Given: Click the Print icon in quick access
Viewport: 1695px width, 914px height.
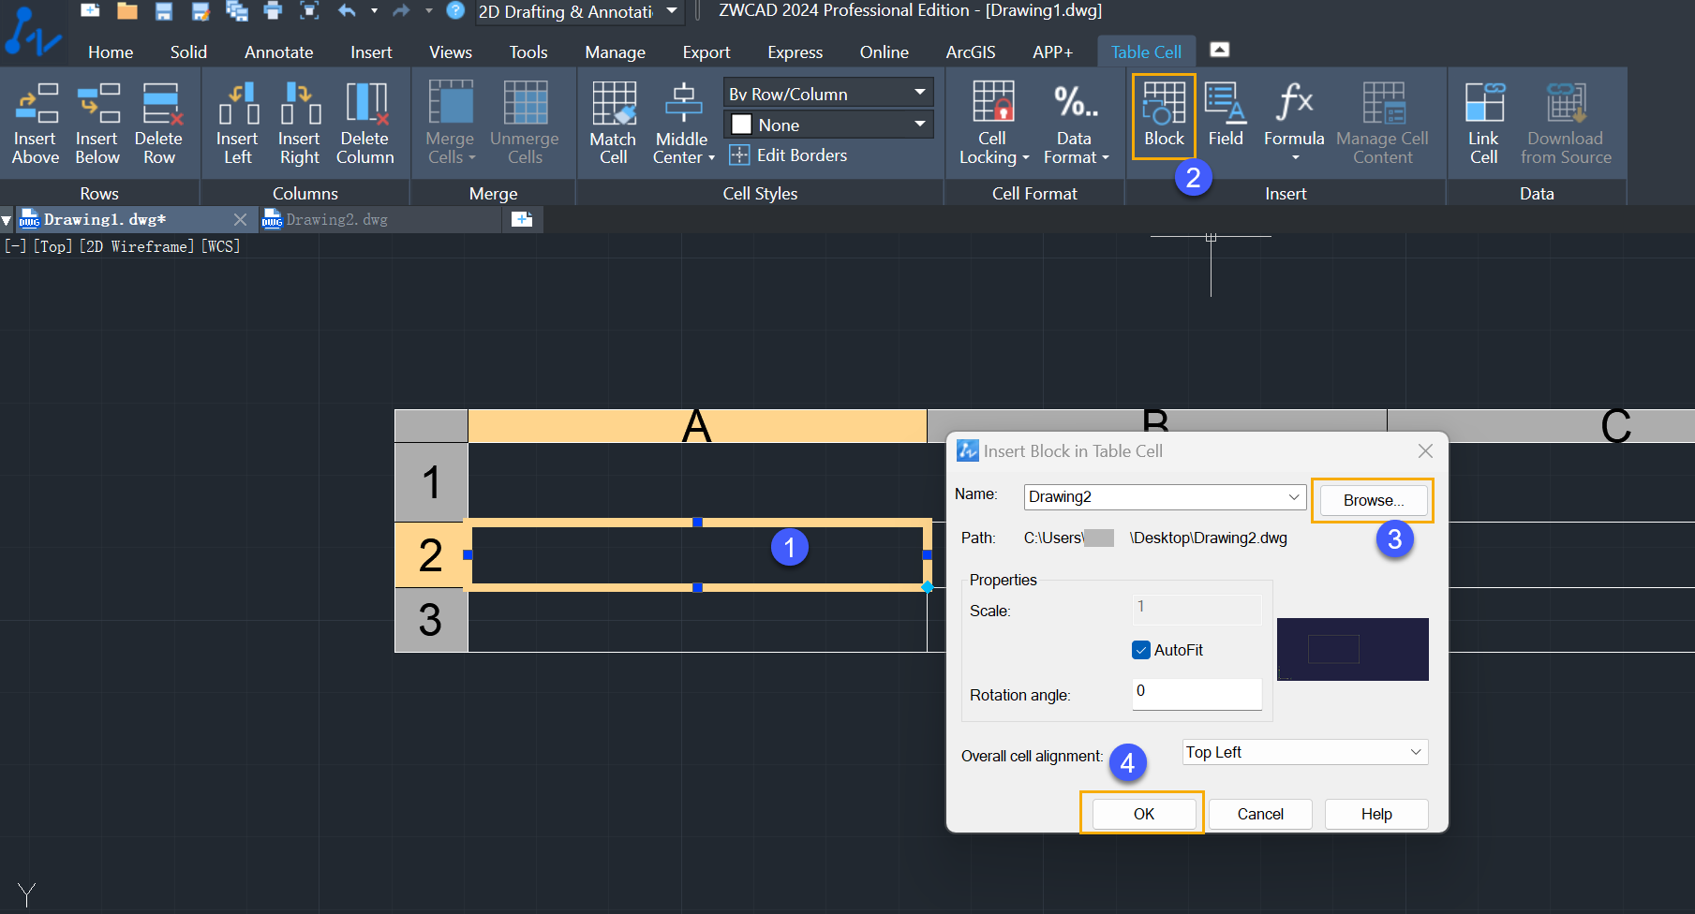Looking at the screenshot, I should (x=273, y=10).
